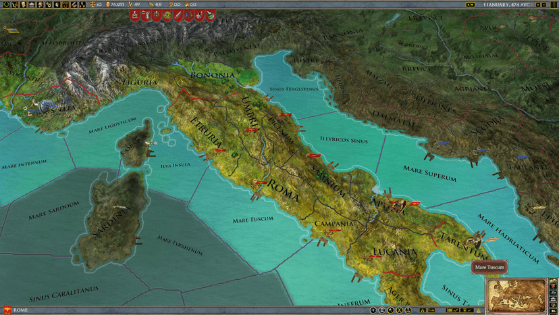Open the red banner alert with sword
Image resolution: width=559 pixels, height=315 pixels.
178,15
